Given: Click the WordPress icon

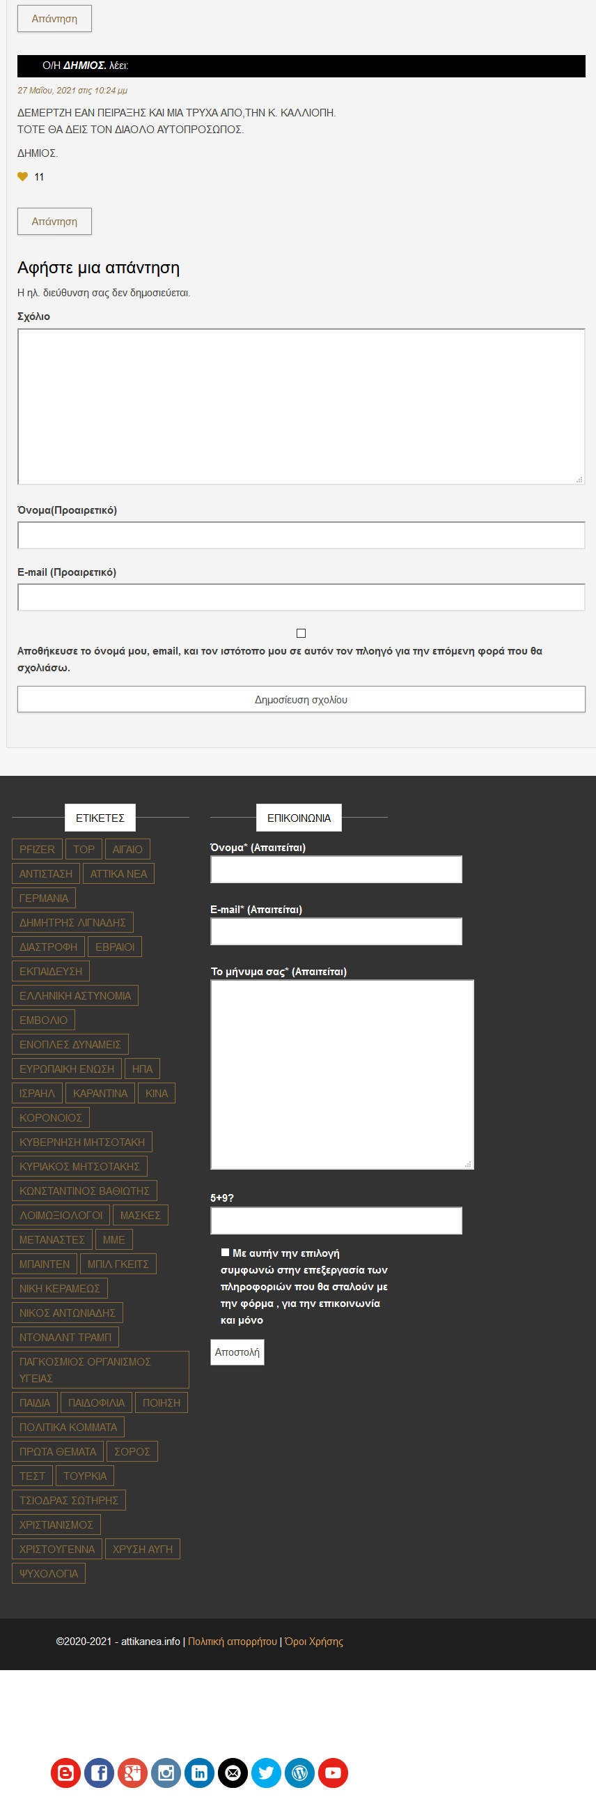Looking at the screenshot, I should tap(300, 1773).
